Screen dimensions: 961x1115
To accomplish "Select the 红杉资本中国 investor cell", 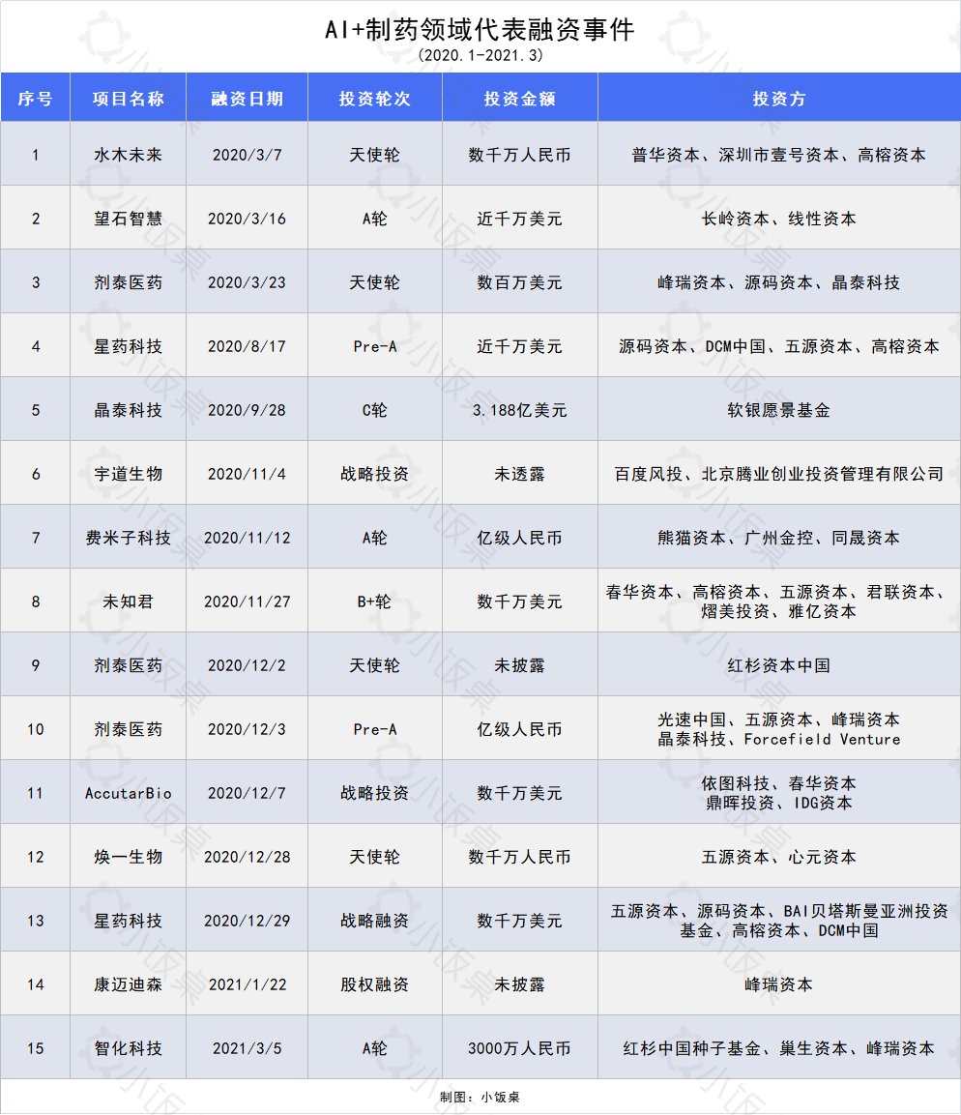I will point(779,664).
